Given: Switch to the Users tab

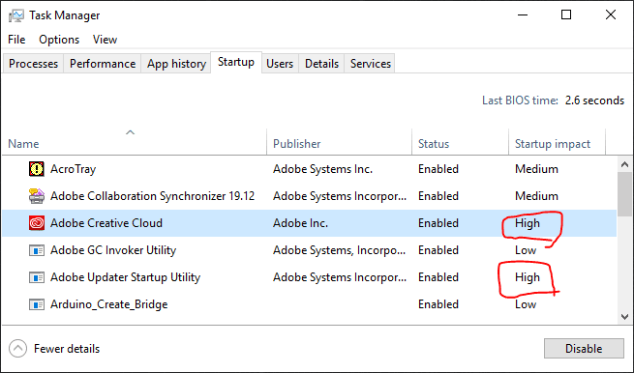Looking at the screenshot, I should (280, 64).
